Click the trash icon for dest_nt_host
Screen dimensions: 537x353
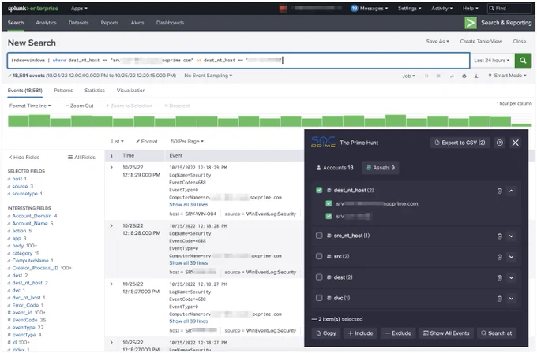point(500,191)
